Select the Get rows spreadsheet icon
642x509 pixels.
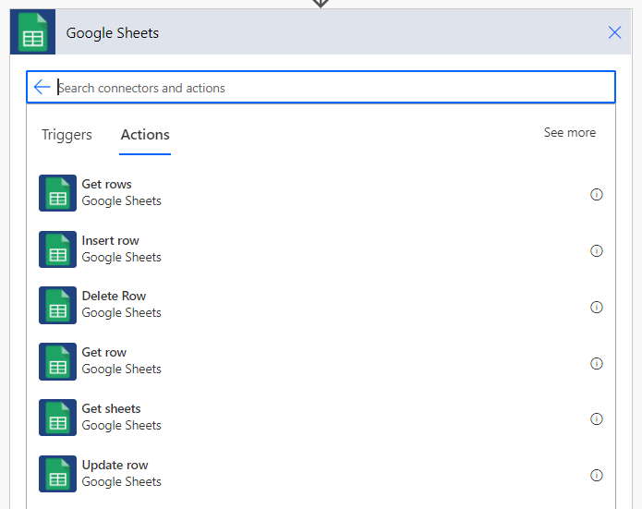pyautogui.click(x=57, y=193)
